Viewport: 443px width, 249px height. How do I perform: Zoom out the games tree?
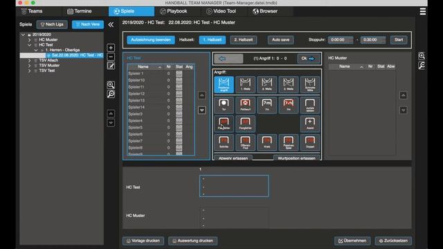tap(111, 94)
